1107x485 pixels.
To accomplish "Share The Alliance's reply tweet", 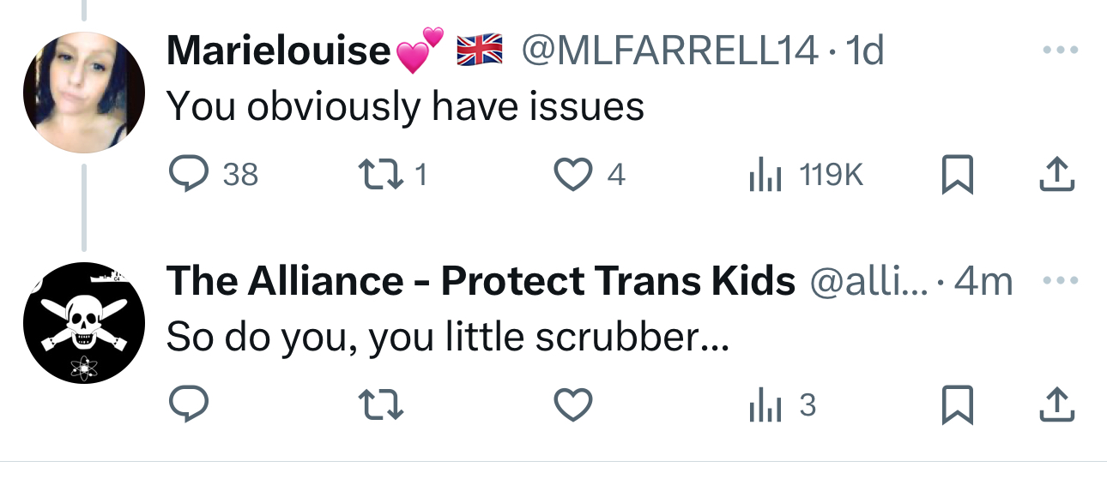I will (x=1056, y=405).
